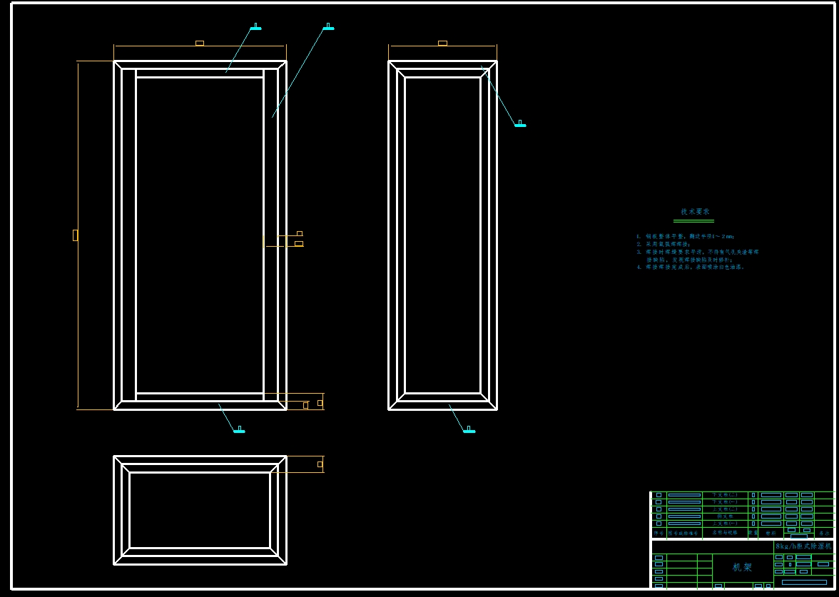
Task: Select the part balloon below the side view
Action: [x=469, y=429]
